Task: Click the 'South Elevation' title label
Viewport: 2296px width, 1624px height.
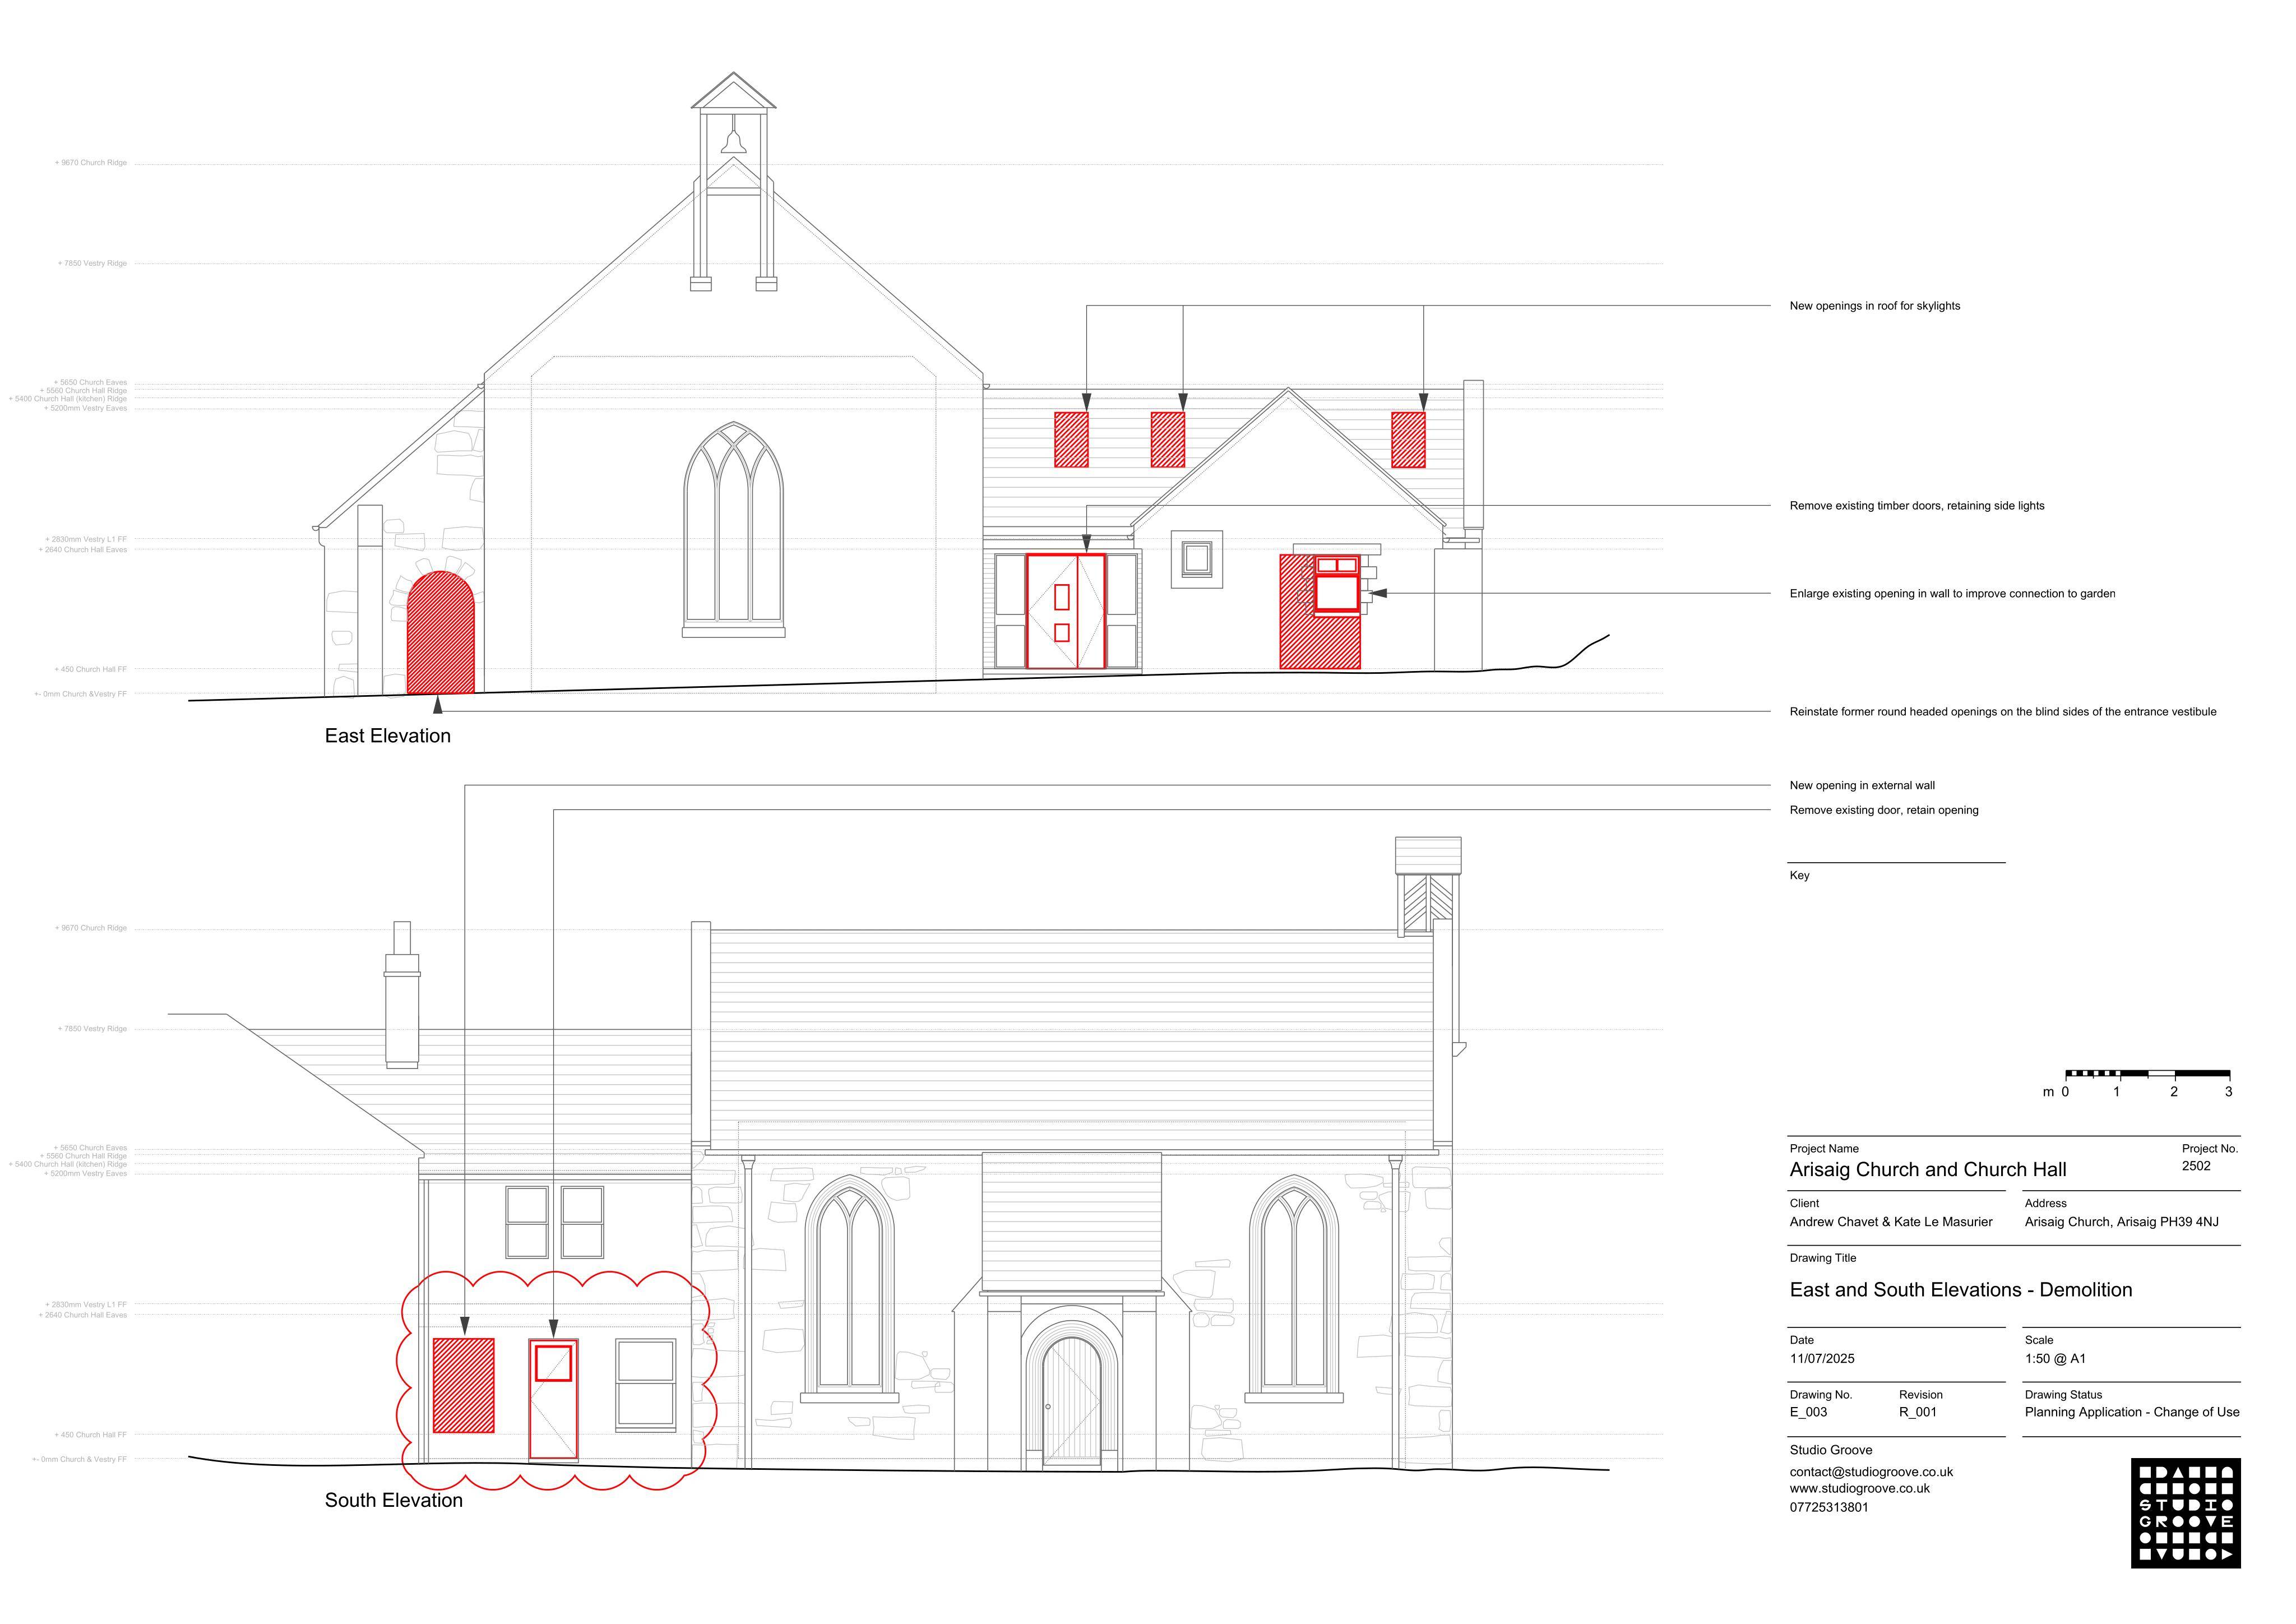Action: point(393,1500)
